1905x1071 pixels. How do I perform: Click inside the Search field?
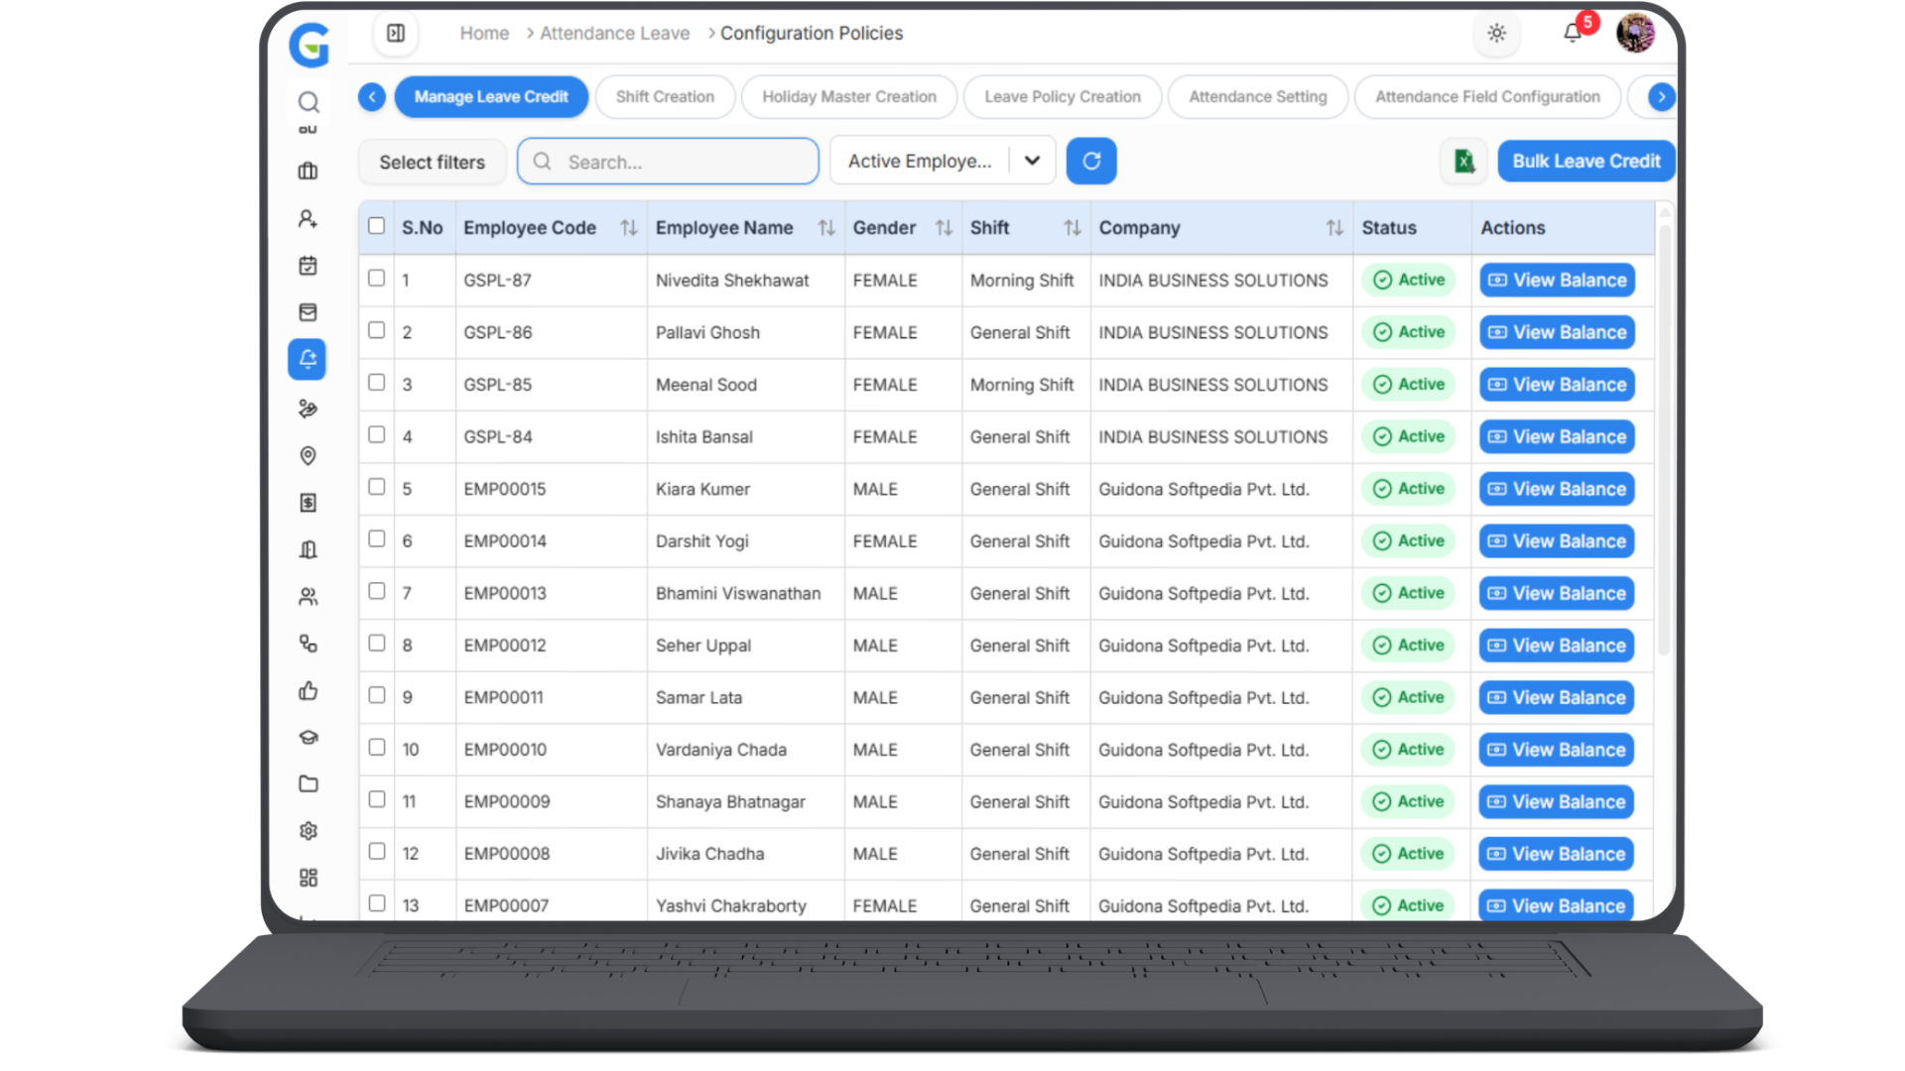668,161
